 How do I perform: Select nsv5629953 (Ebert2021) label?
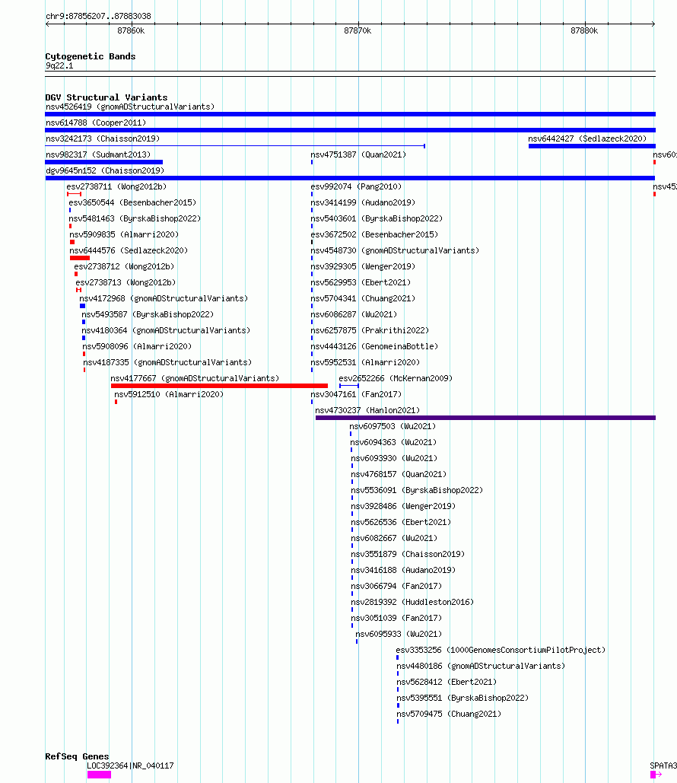click(361, 282)
